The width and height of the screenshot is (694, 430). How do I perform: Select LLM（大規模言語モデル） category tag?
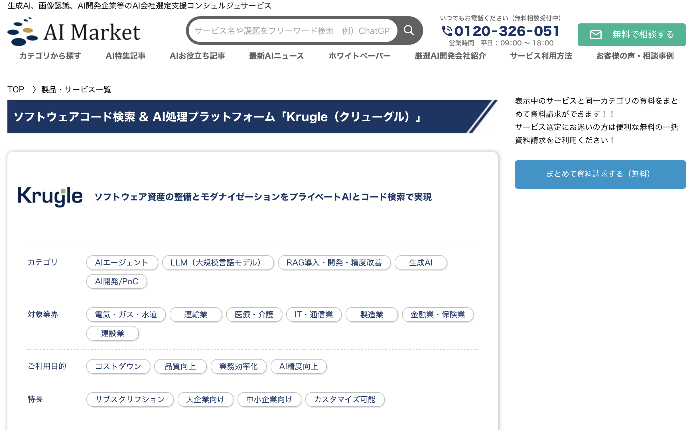pos(218,263)
